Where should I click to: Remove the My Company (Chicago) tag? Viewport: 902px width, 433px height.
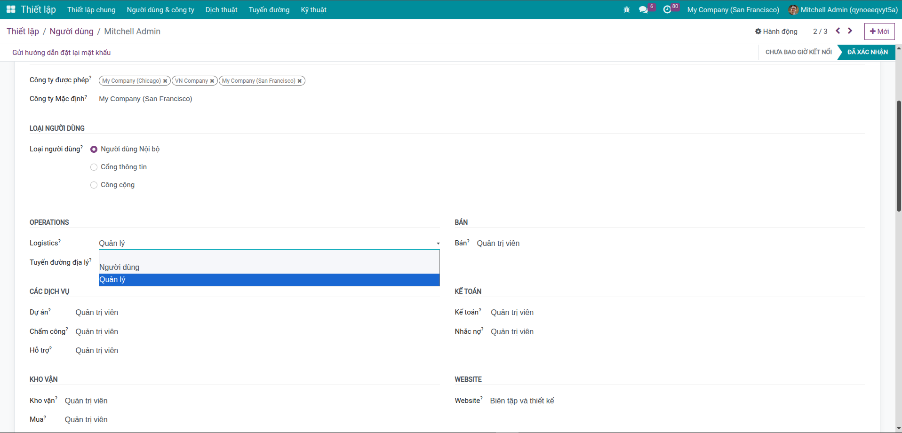[165, 81]
